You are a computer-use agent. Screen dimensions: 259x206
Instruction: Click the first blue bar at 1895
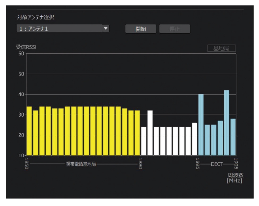tap(201, 125)
